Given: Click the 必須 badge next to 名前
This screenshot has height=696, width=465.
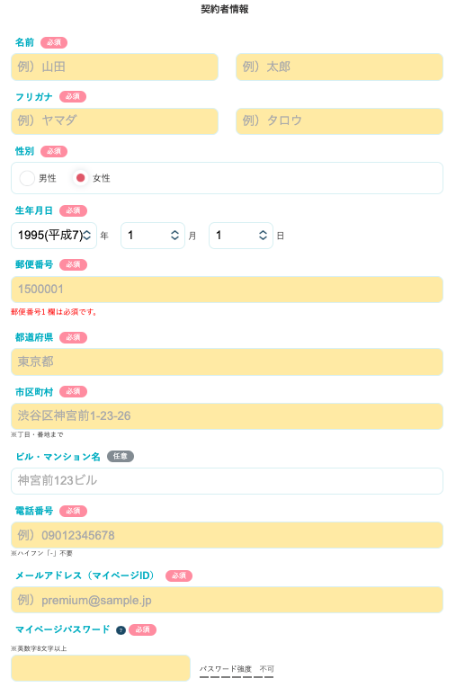Looking at the screenshot, I should [54, 42].
